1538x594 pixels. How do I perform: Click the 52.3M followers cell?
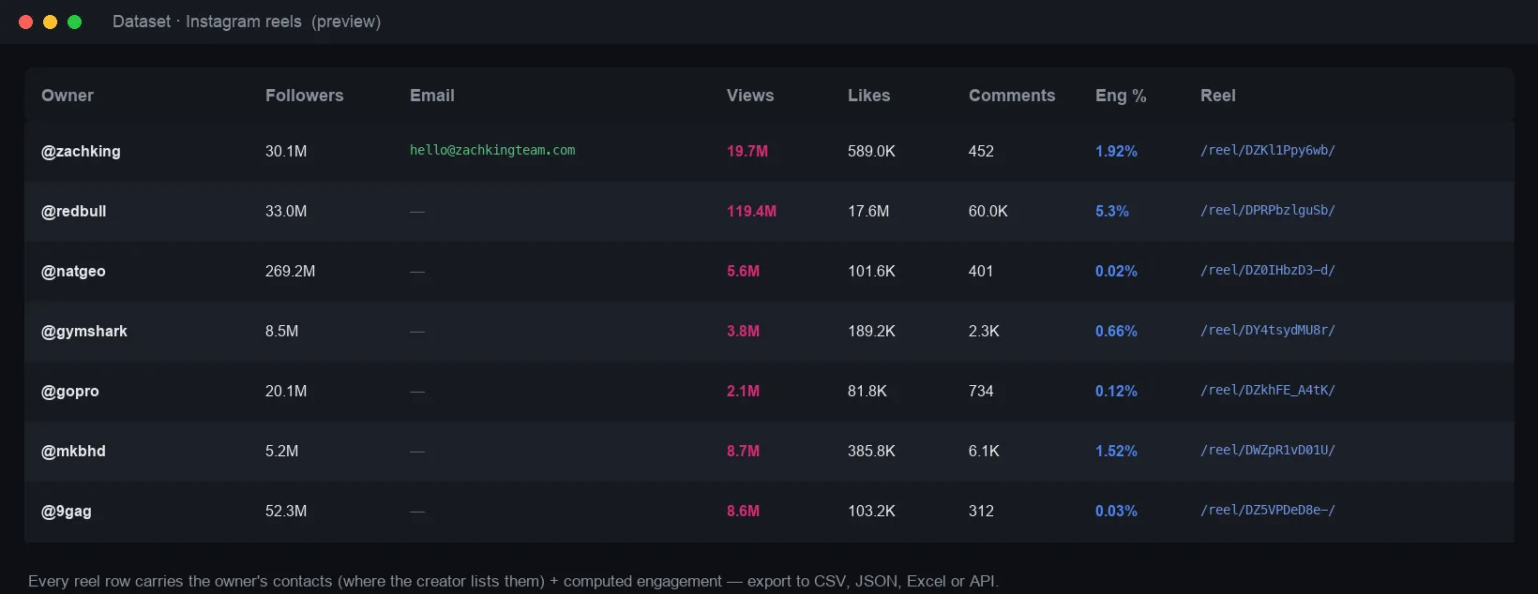(286, 511)
